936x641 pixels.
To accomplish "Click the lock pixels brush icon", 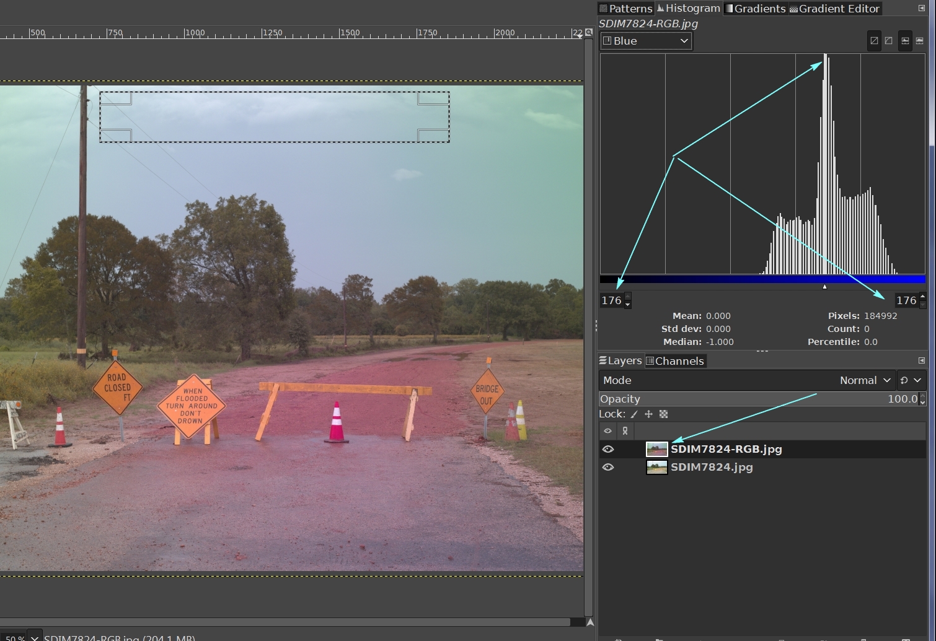I will click(x=634, y=414).
